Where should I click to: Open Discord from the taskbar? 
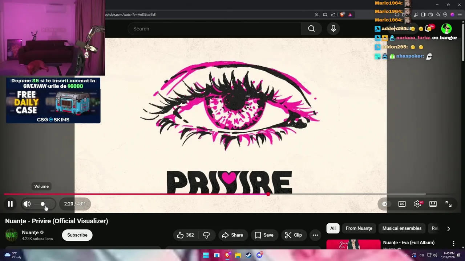pyautogui.click(x=259, y=255)
